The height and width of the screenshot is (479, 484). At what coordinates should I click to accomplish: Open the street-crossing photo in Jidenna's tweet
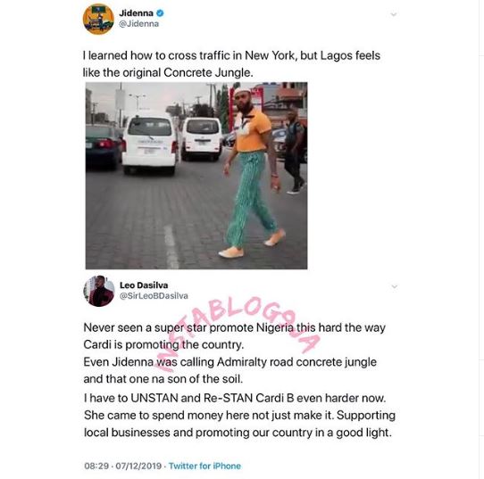pyautogui.click(x=196, y=176)
